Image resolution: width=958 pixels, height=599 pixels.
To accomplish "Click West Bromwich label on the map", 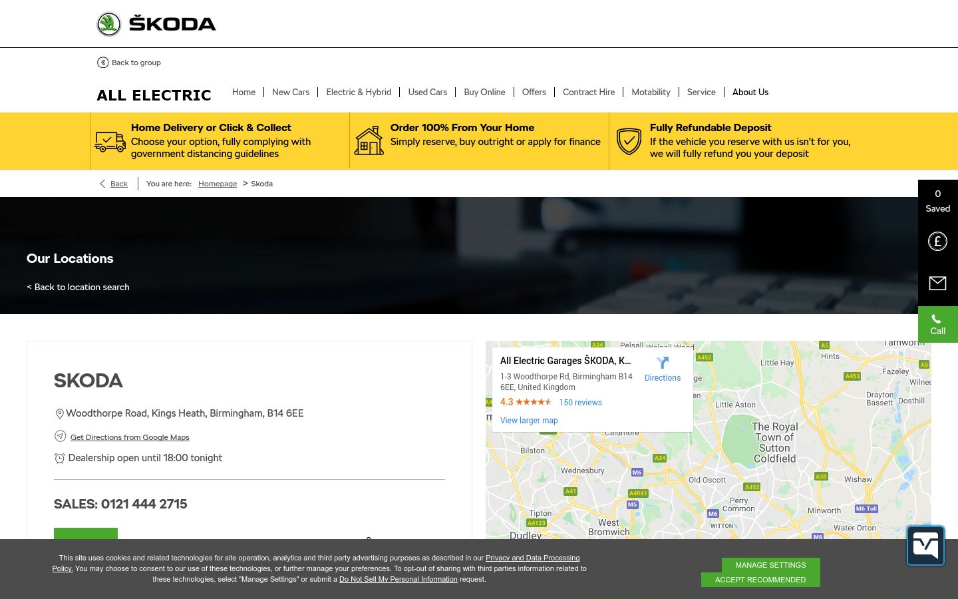I will pyautogui.click(x=609, y=527).
